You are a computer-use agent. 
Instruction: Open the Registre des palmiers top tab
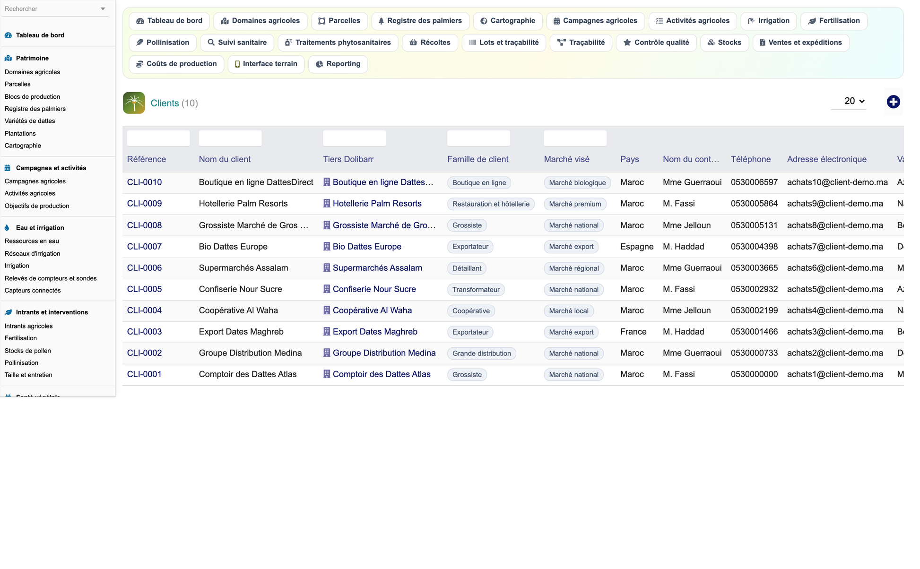(420, 21)
